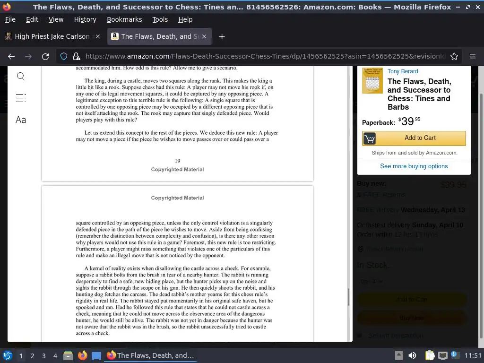Click the book cover thumbnail
This screenshot has width=484, height=363.
[x=372, y=80]
